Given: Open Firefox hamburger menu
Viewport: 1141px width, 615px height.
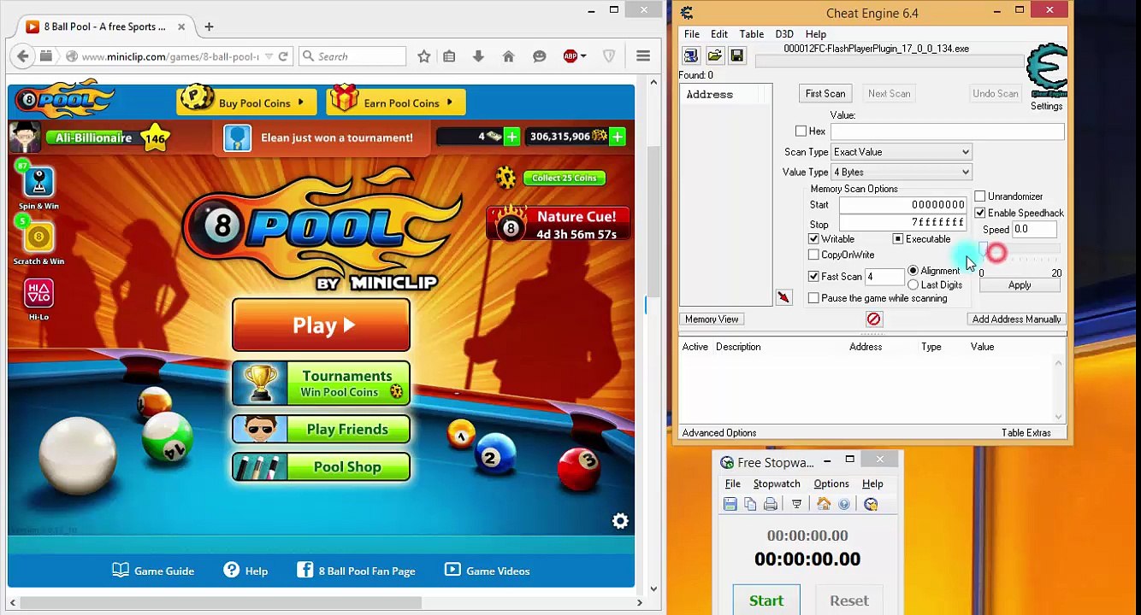Looking at the screenshot, I should point(643,56).
